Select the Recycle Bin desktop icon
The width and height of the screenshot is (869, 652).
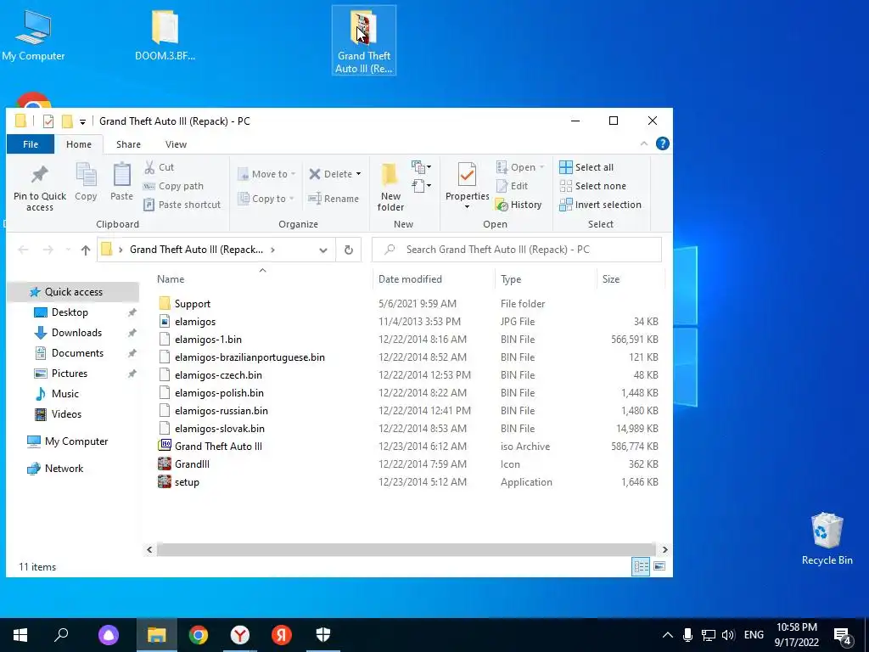tap(827, 539)
